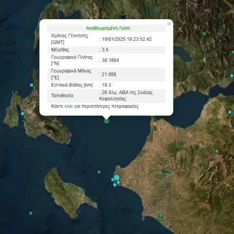This screenshot has width=234, height=234.
Task: Click the 'Τοποθεσία' label
Action: click(62, 96)
